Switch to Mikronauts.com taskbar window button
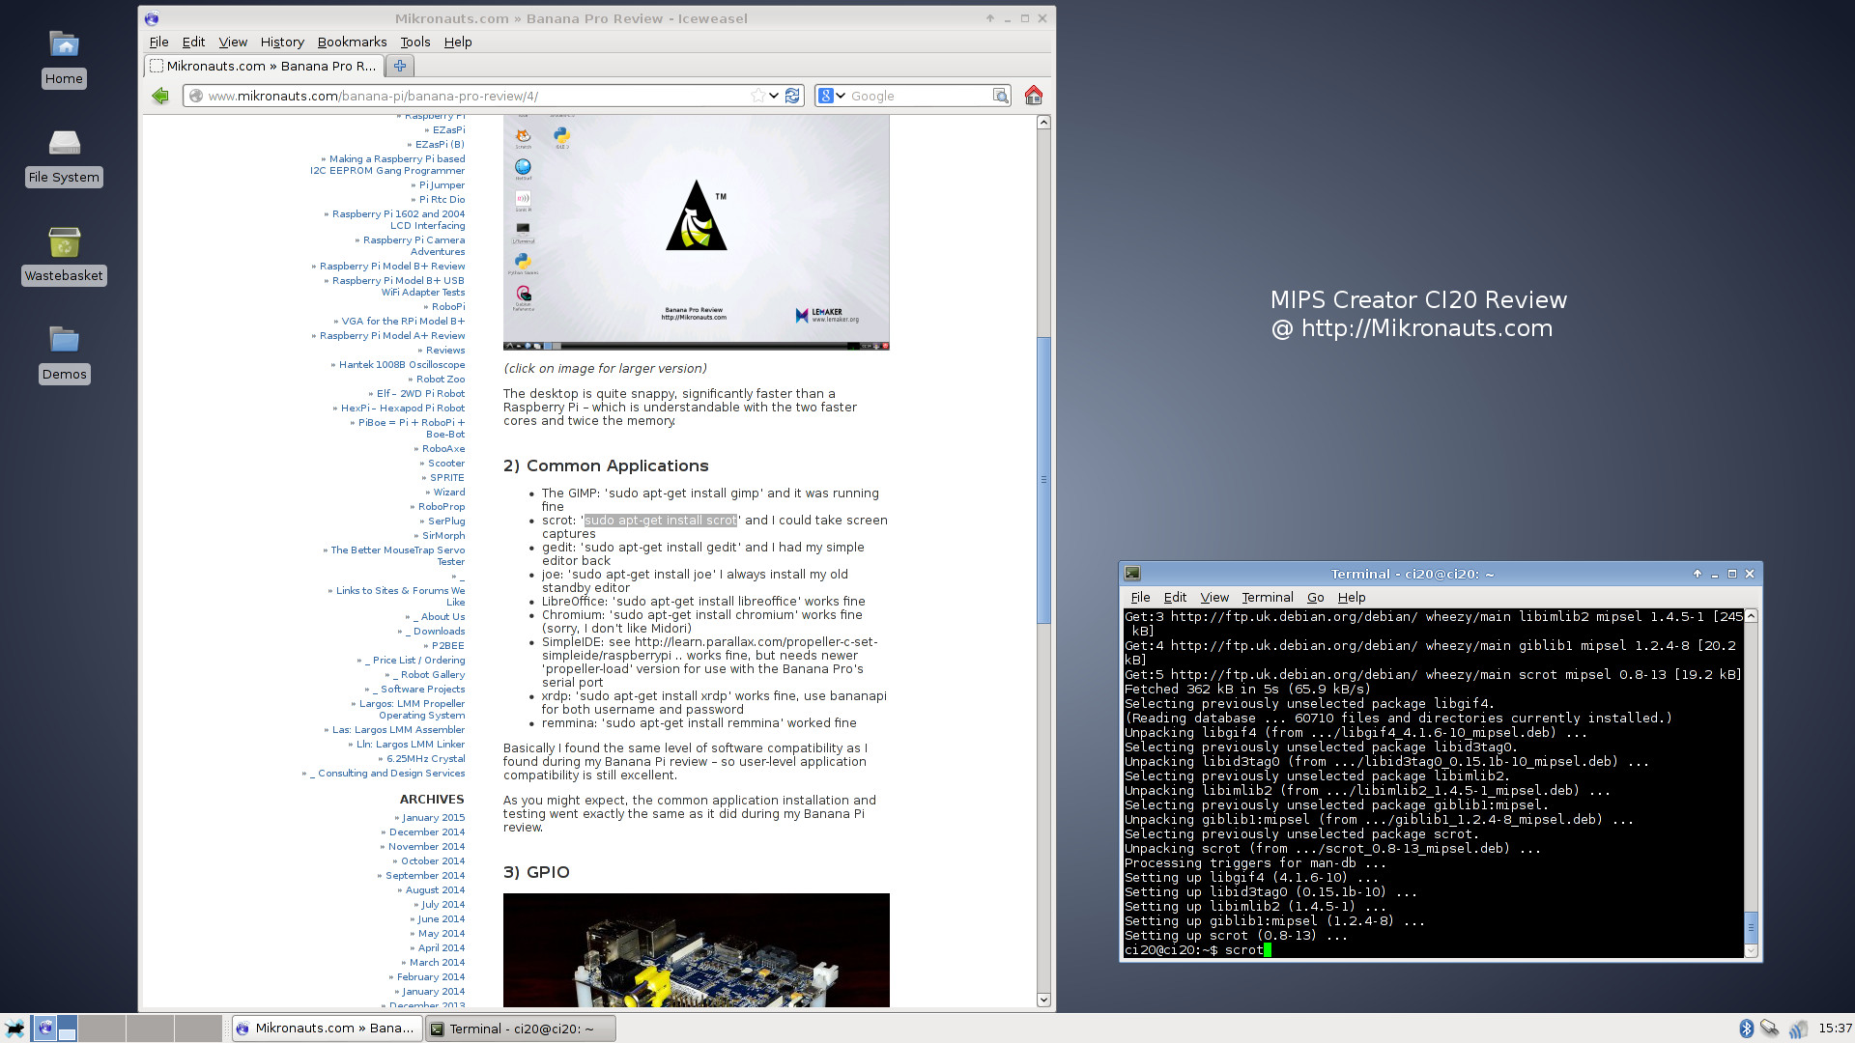Screen dimensions: 1855x1043 click(327, 1029)
